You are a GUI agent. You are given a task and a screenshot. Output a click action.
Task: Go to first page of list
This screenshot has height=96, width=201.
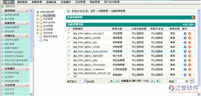coord(111,81)
